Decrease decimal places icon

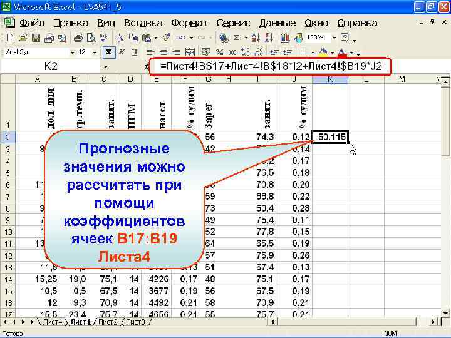(259, 53)
